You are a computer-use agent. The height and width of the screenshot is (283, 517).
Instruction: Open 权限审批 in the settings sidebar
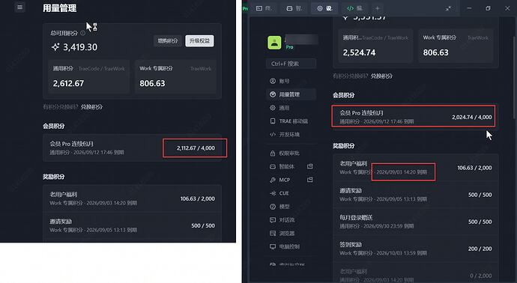click(291, 153)
